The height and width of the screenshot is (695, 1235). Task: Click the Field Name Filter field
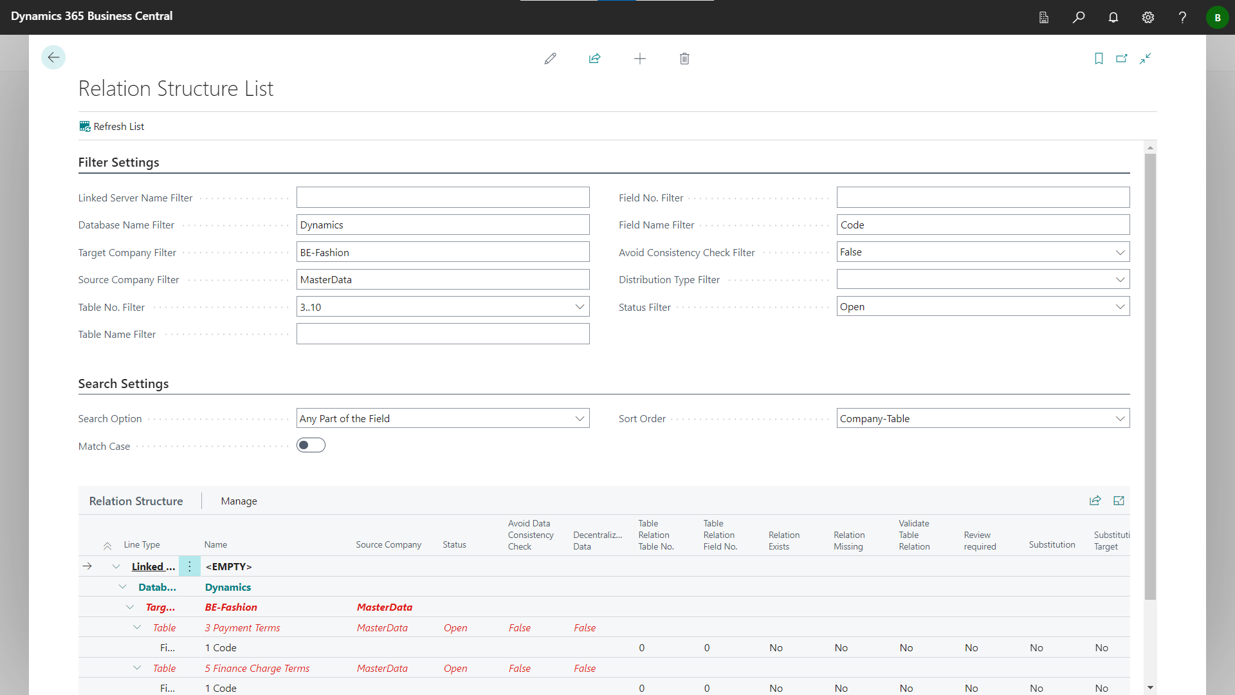pos(983,225)
